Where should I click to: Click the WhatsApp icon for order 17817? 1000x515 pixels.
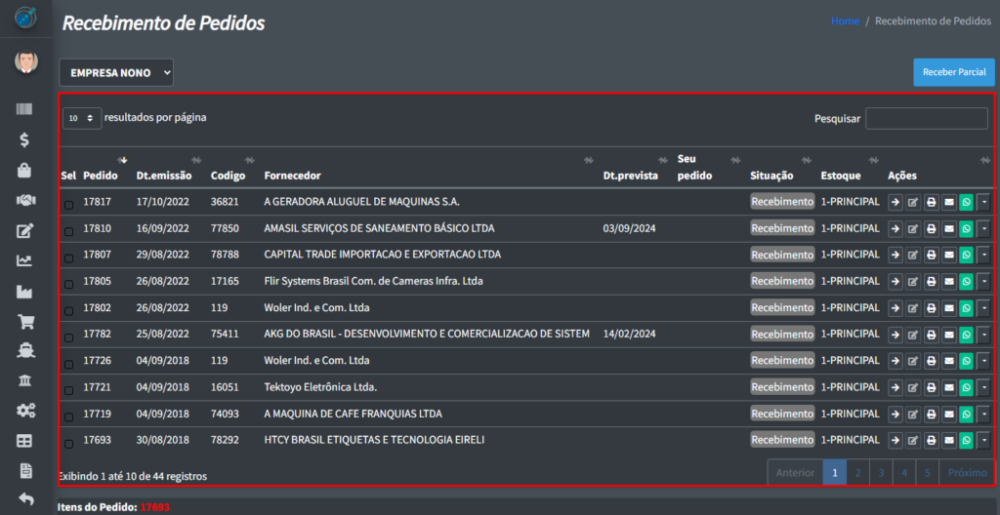[966, 202]
